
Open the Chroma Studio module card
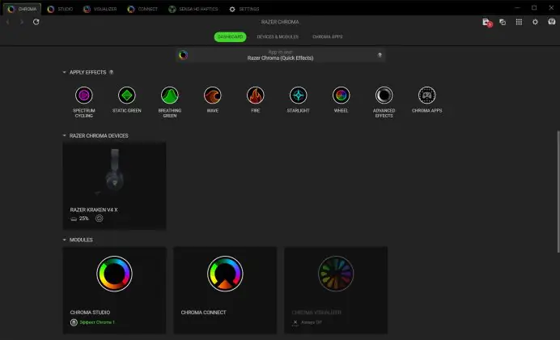[x=114, y=290]
